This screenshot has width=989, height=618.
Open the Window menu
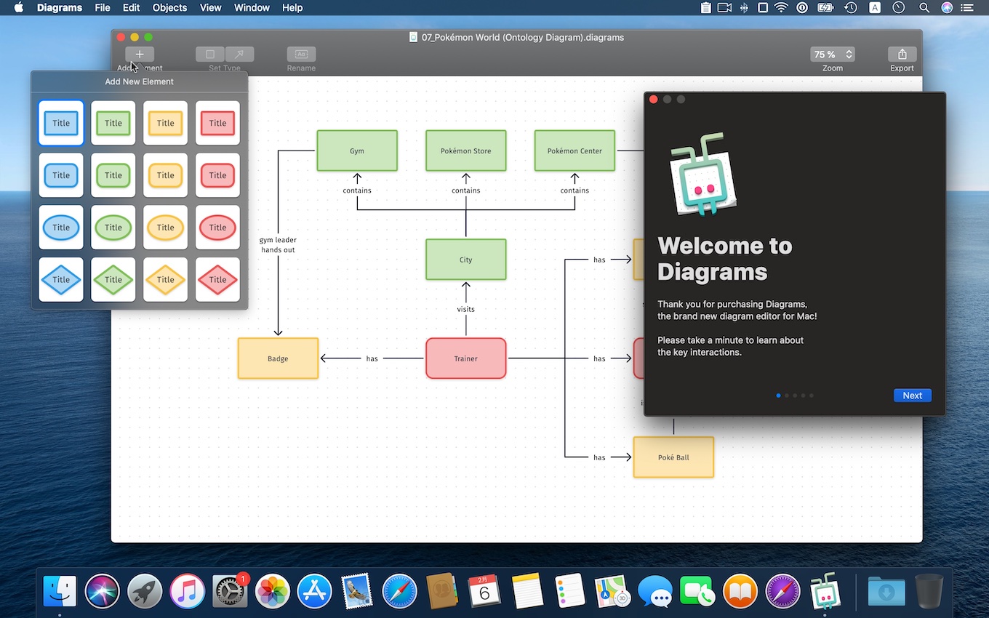pyautogui.click(x=252, y=7)
